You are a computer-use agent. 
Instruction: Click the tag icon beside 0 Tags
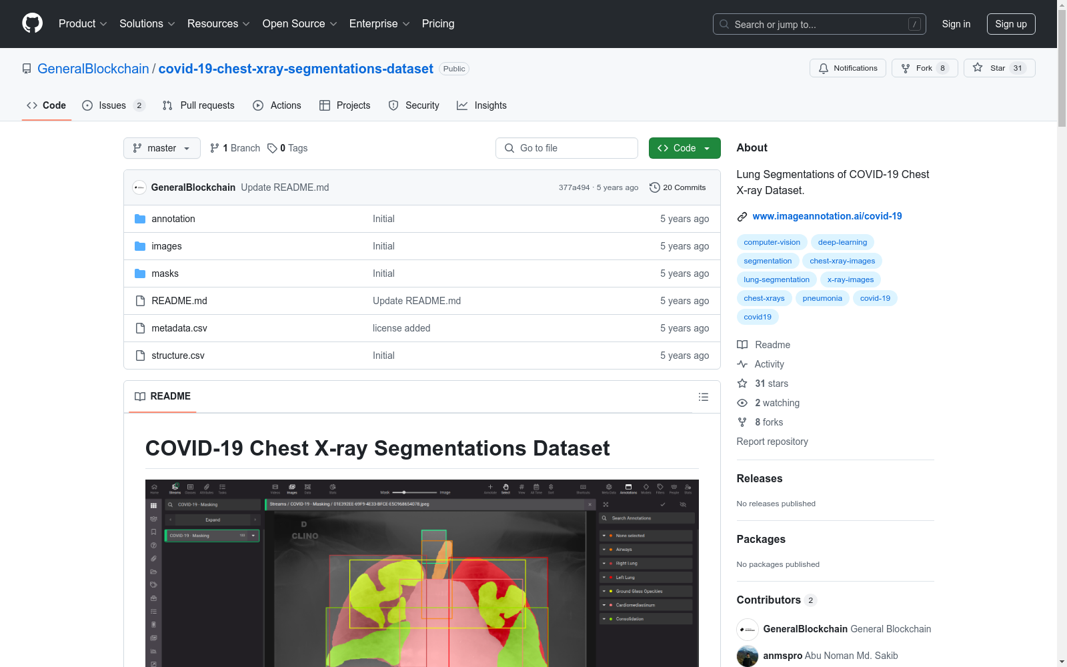[272, 148]
